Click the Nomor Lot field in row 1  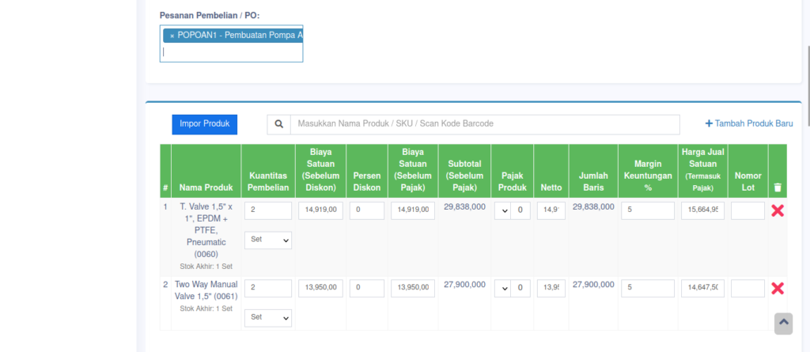(x=748, y=210)
